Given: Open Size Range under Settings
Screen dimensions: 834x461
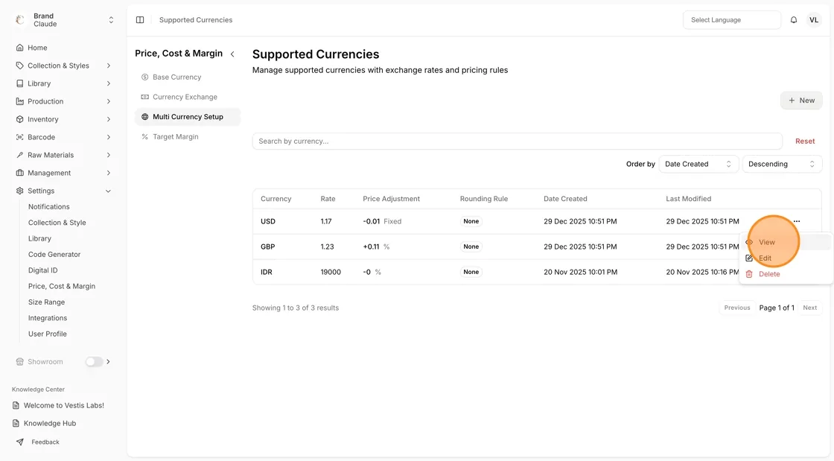Looking at the screenshot, I should point(46,302).
